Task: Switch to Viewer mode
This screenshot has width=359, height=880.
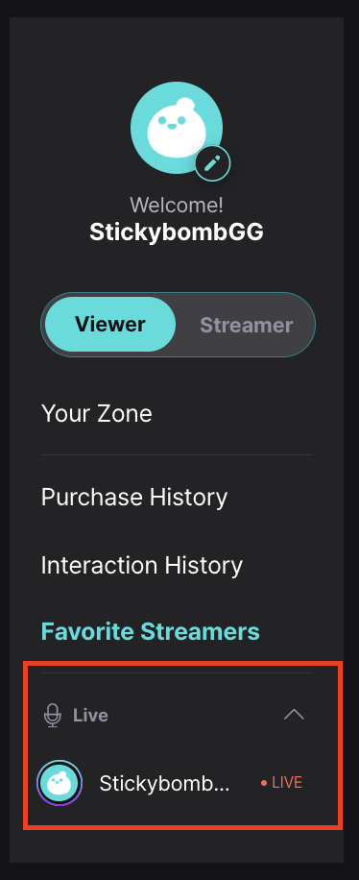Action: pos(110,325)
